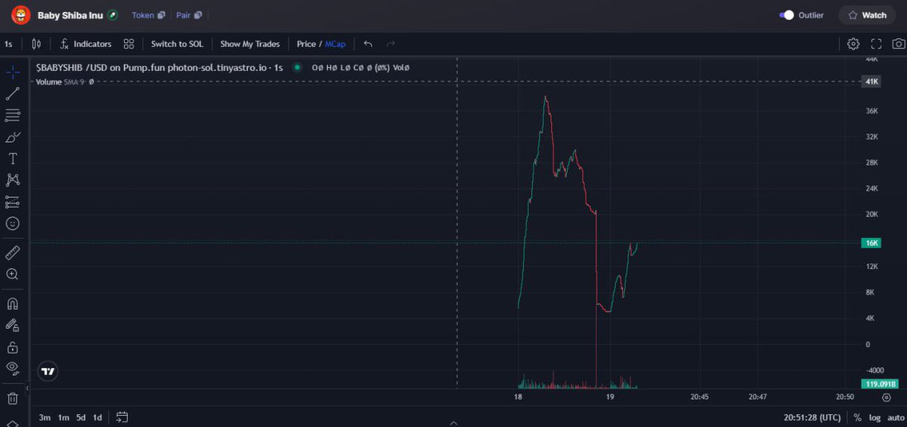Open the price axis settings gear
The width and height of the screenshot is (907, 427).
point(887,397)
